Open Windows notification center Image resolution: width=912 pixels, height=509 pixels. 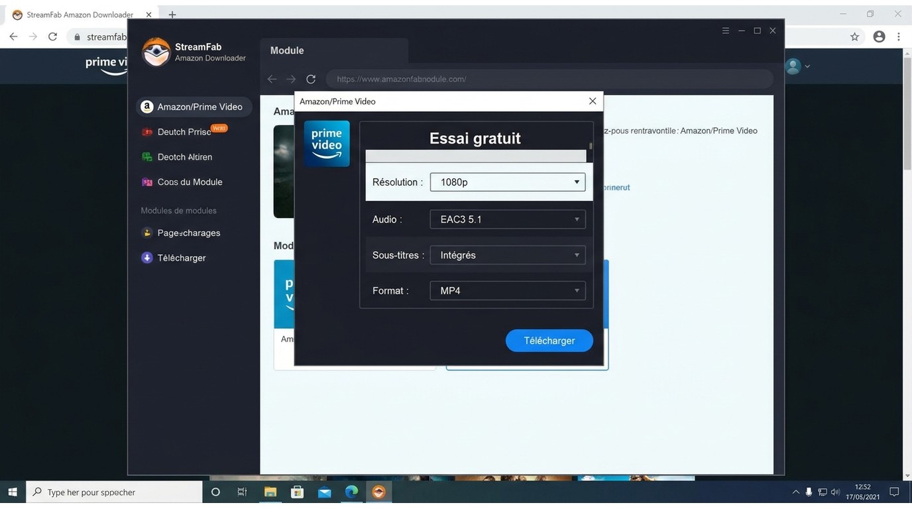tap(894, 492)
